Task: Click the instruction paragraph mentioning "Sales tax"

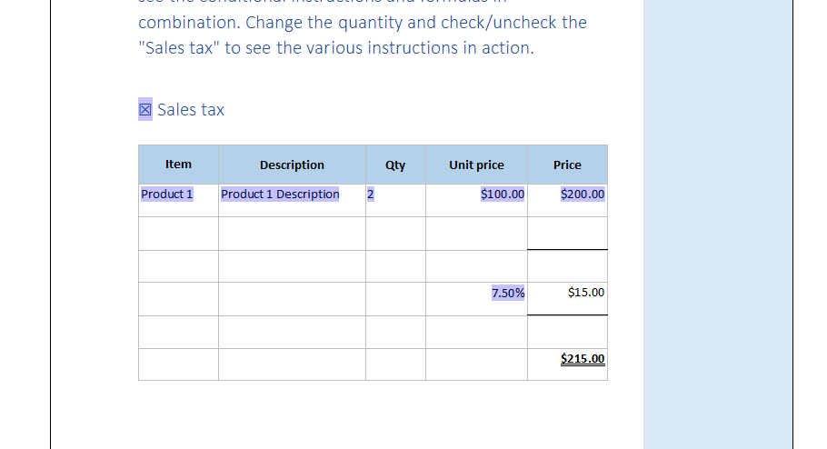Action: (363, 28)
